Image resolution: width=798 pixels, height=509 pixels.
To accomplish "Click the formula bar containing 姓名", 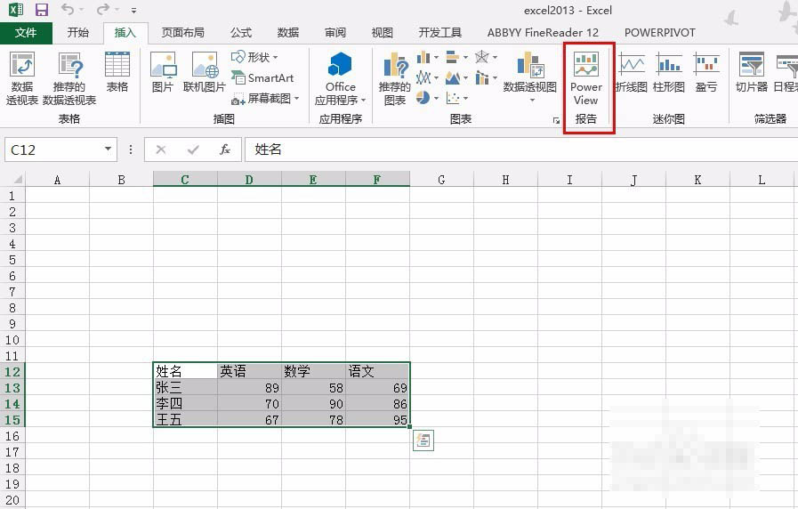I will tap(516, 149).
